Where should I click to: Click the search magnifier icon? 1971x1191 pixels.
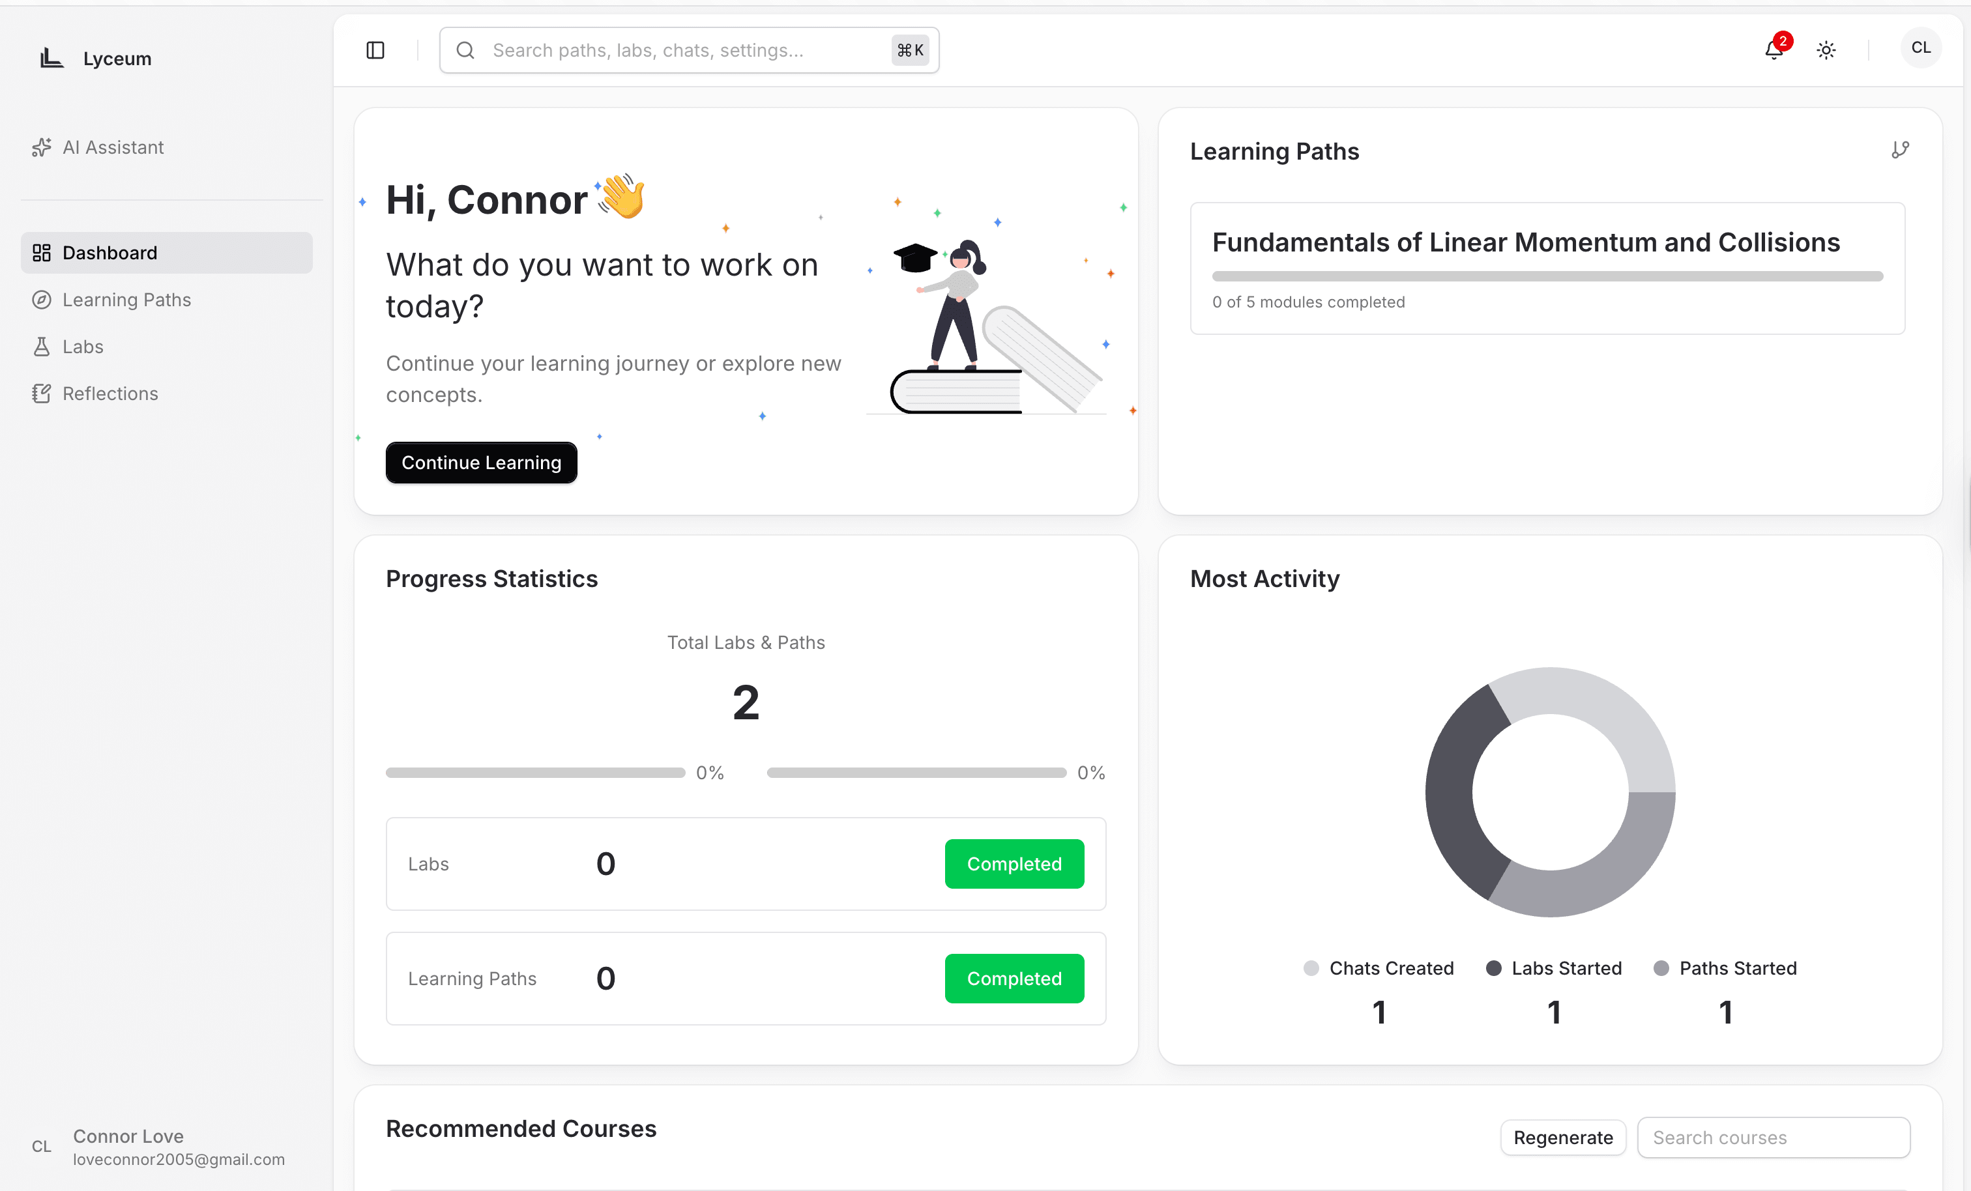coord(465,50)
